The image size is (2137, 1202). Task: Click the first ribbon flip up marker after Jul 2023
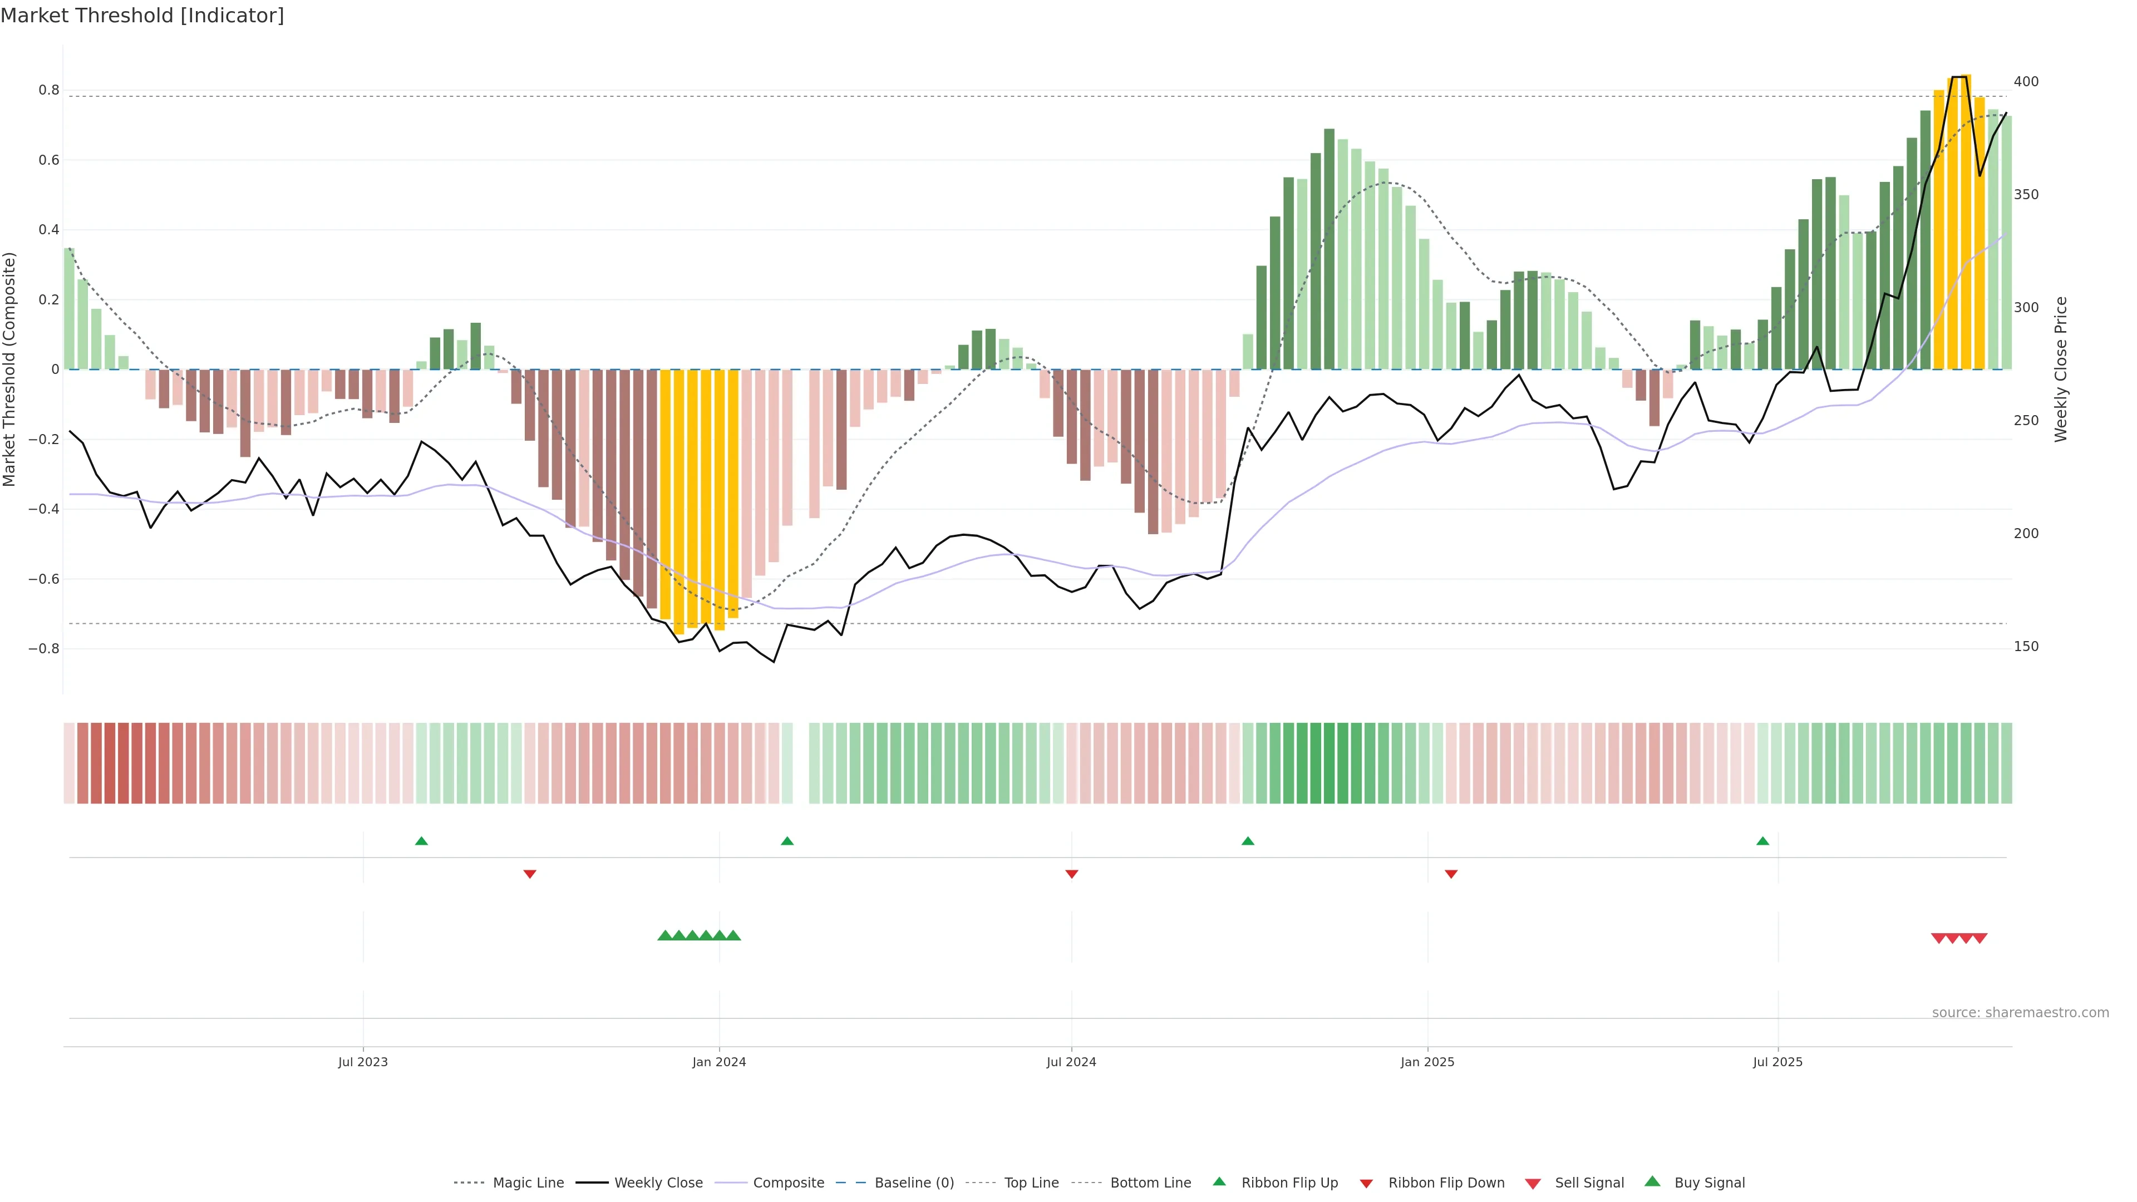[x=421, y=841]
